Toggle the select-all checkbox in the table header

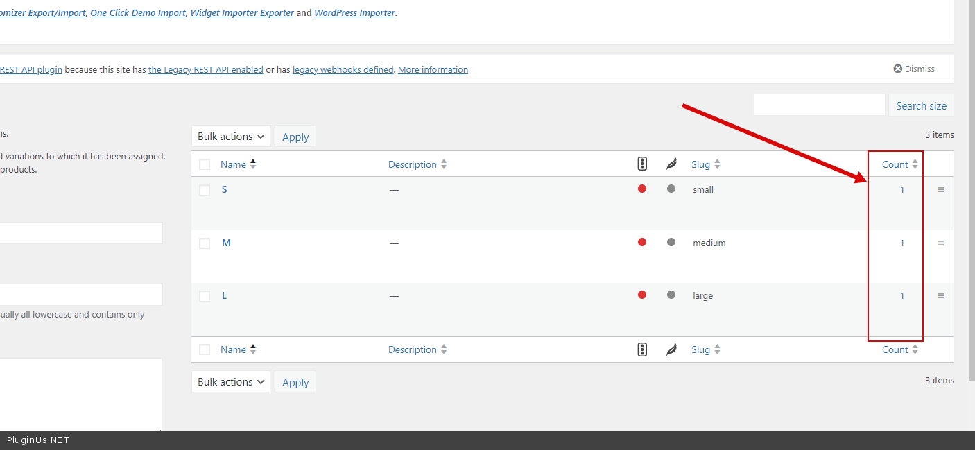point(205,164)
